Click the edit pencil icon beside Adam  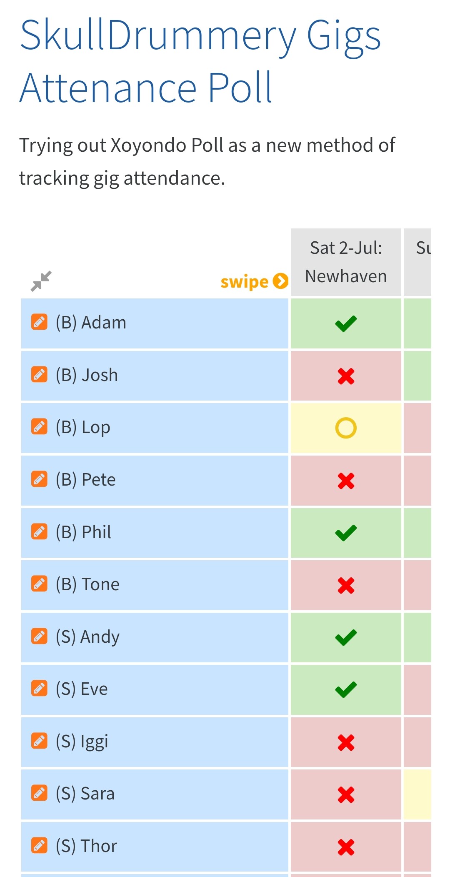coord(39,322)
